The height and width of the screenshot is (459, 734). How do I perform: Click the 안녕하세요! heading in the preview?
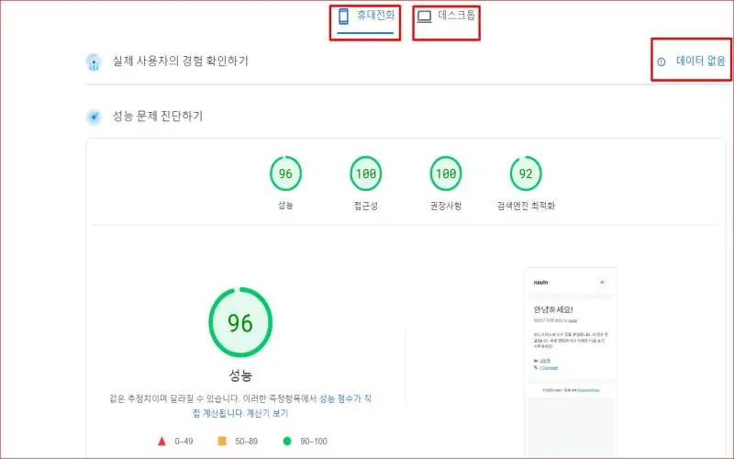pos(553,309)
